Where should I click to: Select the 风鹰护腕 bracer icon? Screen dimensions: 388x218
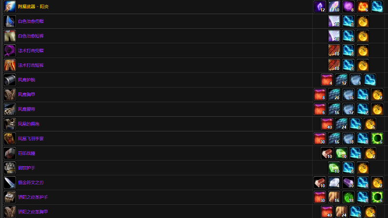pos(10,80)
